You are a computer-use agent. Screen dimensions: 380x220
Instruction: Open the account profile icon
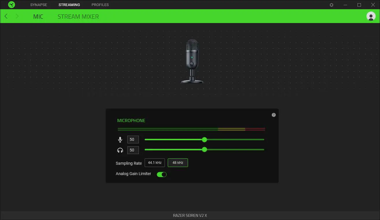[371, 16]
